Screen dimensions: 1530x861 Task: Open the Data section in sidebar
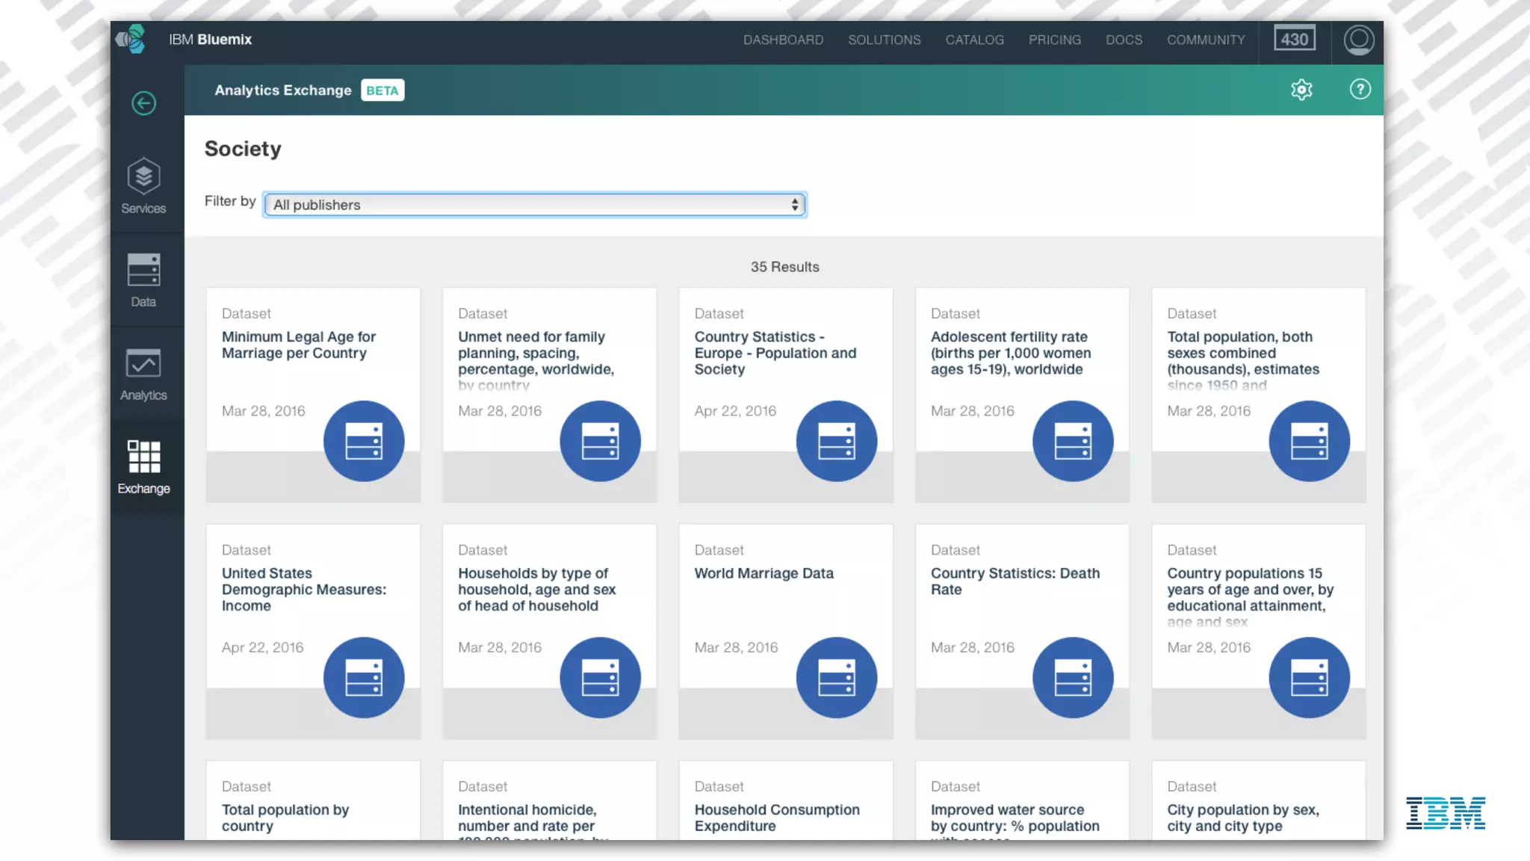point(143,280)
